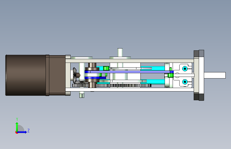This screenshot has width=231, height=149.
Task: Select the green roller at link's left end
Action: pyautogui.click(x=106, y=68)
